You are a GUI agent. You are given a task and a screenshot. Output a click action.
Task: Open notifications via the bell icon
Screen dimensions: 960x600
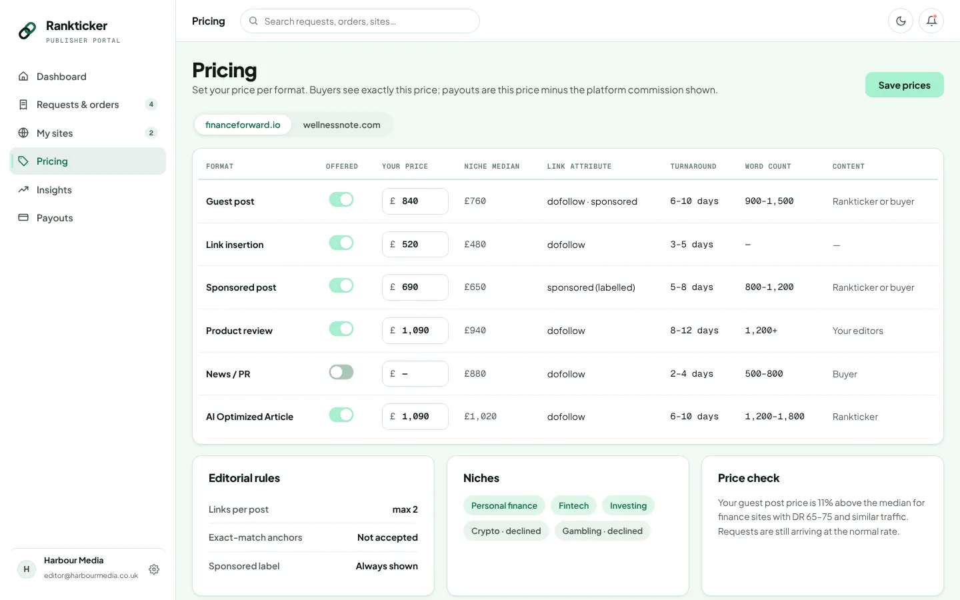(x=931, y=21)
